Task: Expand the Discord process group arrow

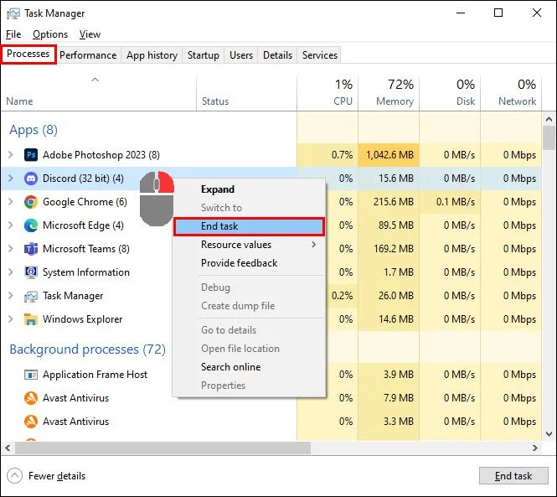Action: (x=11, y=179)
